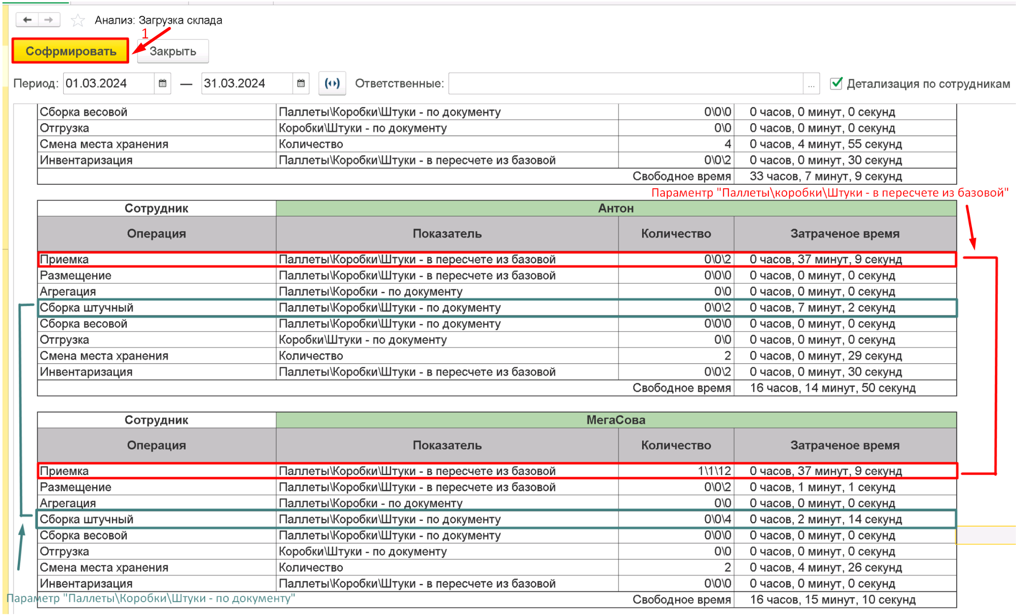Click the period selection icon button

pyautogui.click(x=332, y=83)
